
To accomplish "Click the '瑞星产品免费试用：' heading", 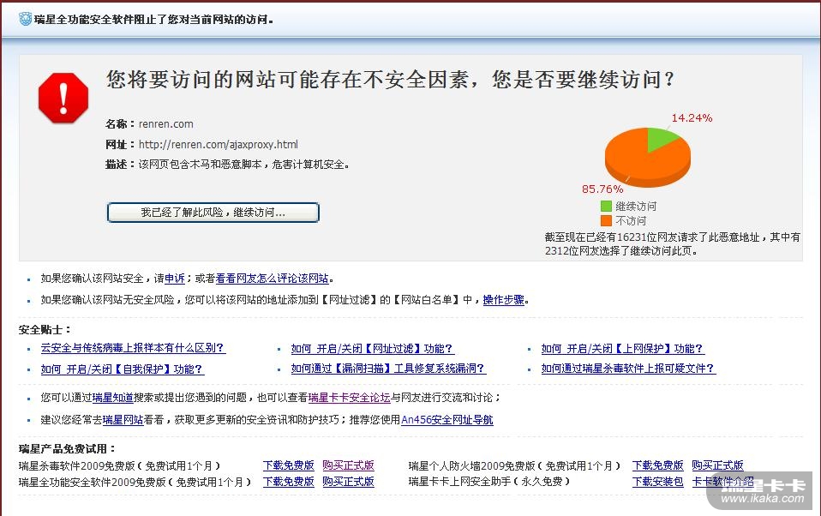I will pos(68,449).
